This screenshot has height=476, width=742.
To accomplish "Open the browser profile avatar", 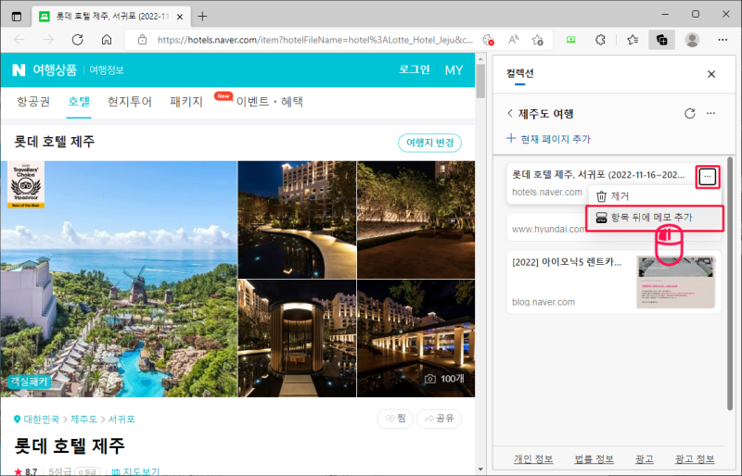I will 692,40.
